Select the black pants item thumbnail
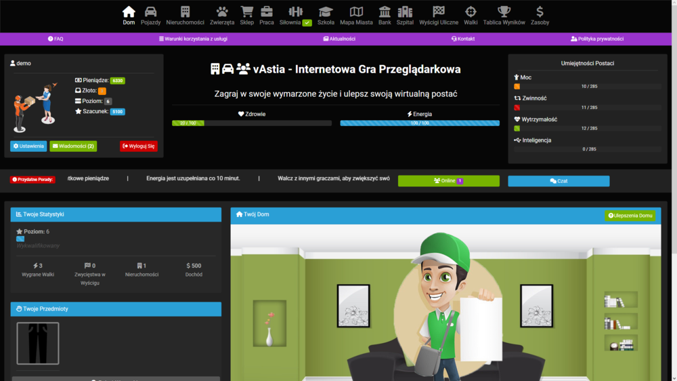This screenshot has width=677, height=381. 37,344
